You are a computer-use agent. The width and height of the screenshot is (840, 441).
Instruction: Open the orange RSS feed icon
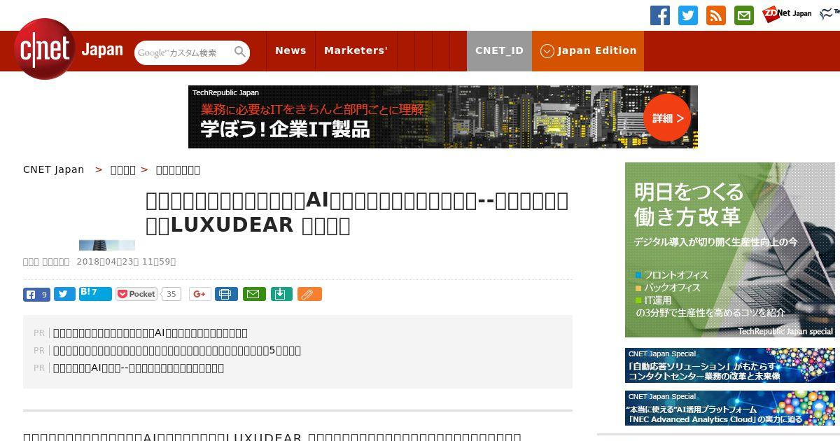click(715, 15)
